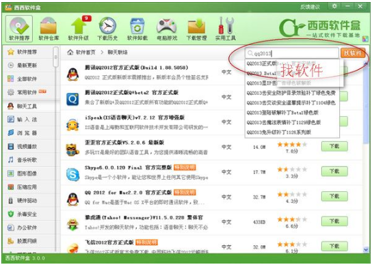Open 下载管理 folder icon
Screen dimensions: 372x265
click(196, 29)
